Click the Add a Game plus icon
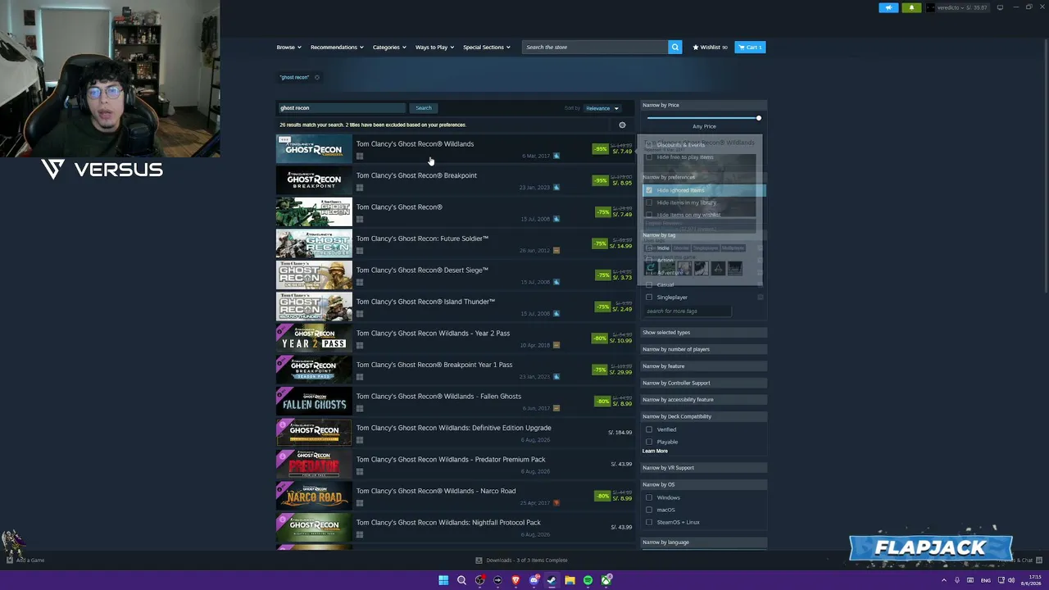The image size is (1049, 590). pos(10,560)
